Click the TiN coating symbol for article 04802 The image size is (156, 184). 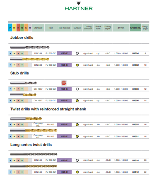click(77, 65)
